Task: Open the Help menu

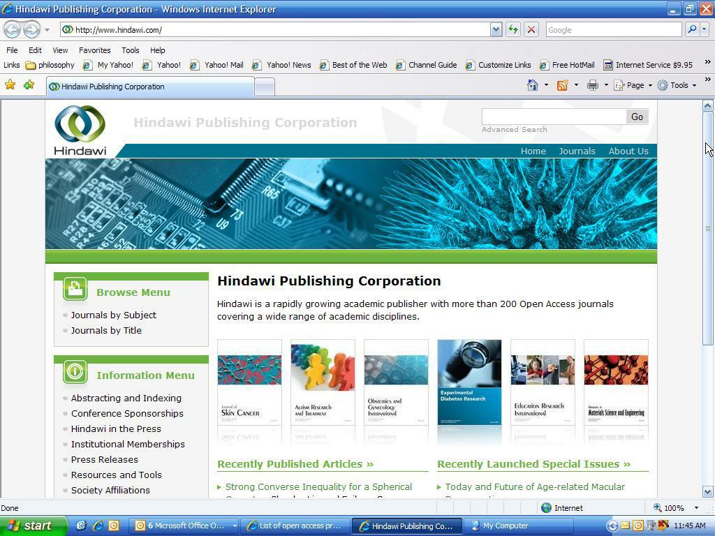Action: coord(157,50)
